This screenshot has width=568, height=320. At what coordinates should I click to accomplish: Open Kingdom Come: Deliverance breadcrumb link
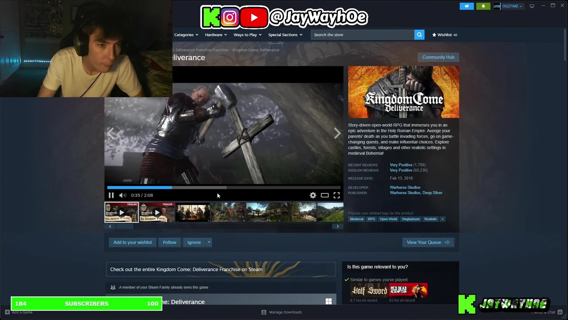point(256,50)
